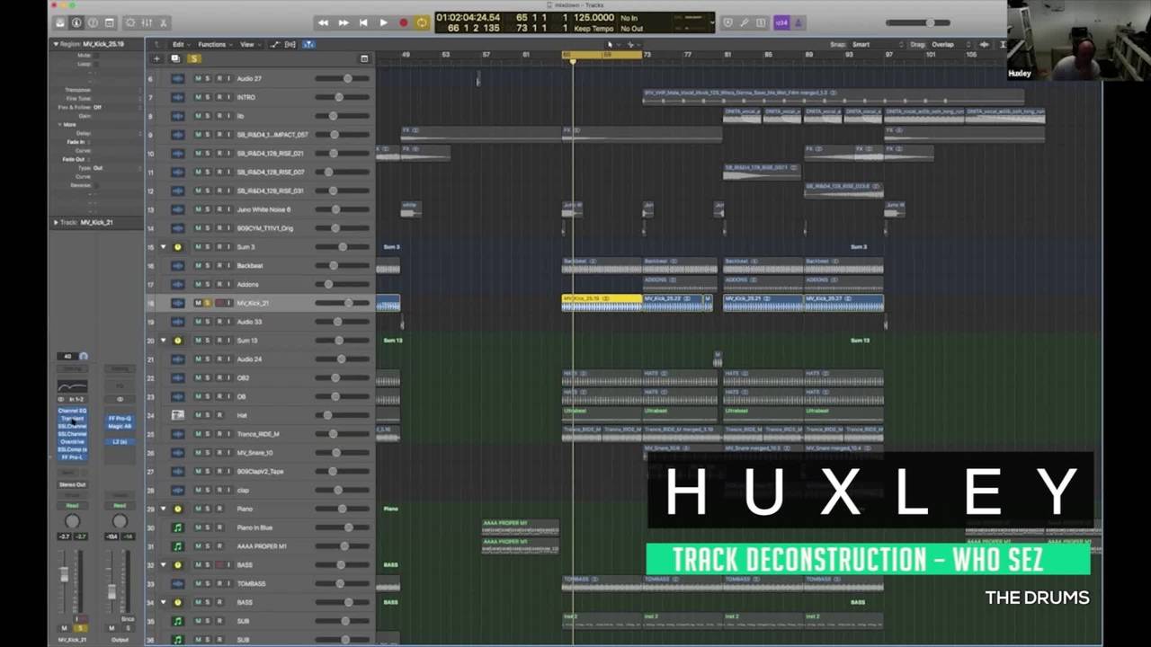Viewport: 1151px width, 647px height.
Task: Toggle Cycle mode in the transport
Action: [422, 22]
